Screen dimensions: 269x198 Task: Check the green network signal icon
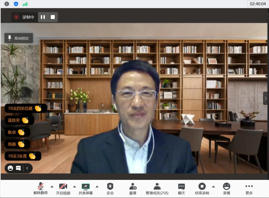pos(25,4)
